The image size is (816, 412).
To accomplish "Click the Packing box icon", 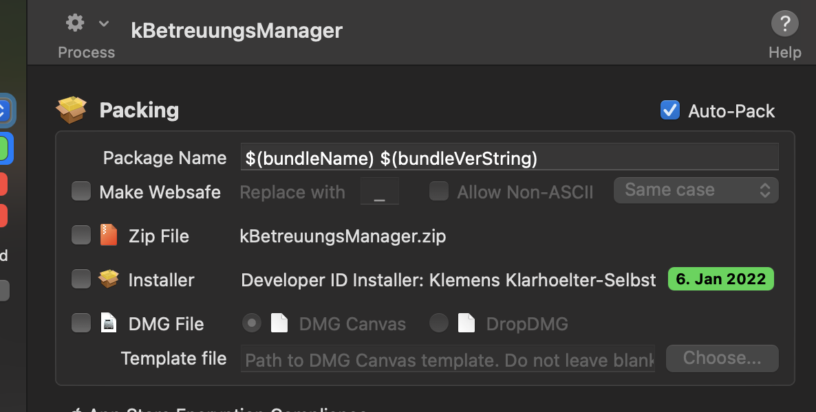I will click(x=72, y=110).
